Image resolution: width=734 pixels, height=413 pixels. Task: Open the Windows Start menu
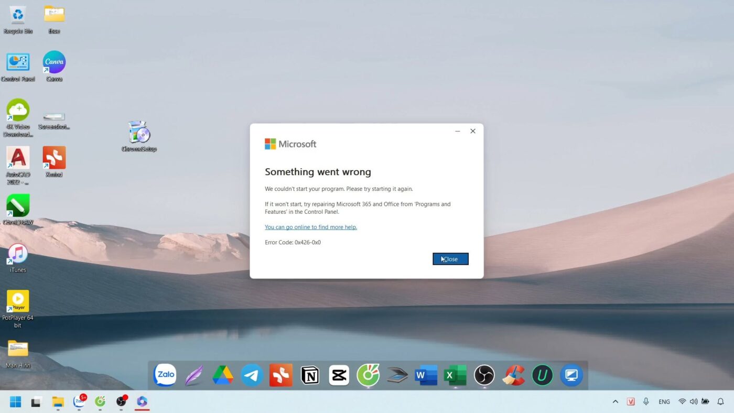coord(16,402)
